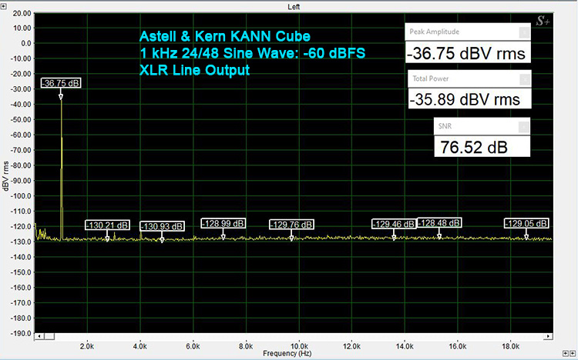
Task: Select the -129.76 dB cursor marker
Action: tap(291, 225)
